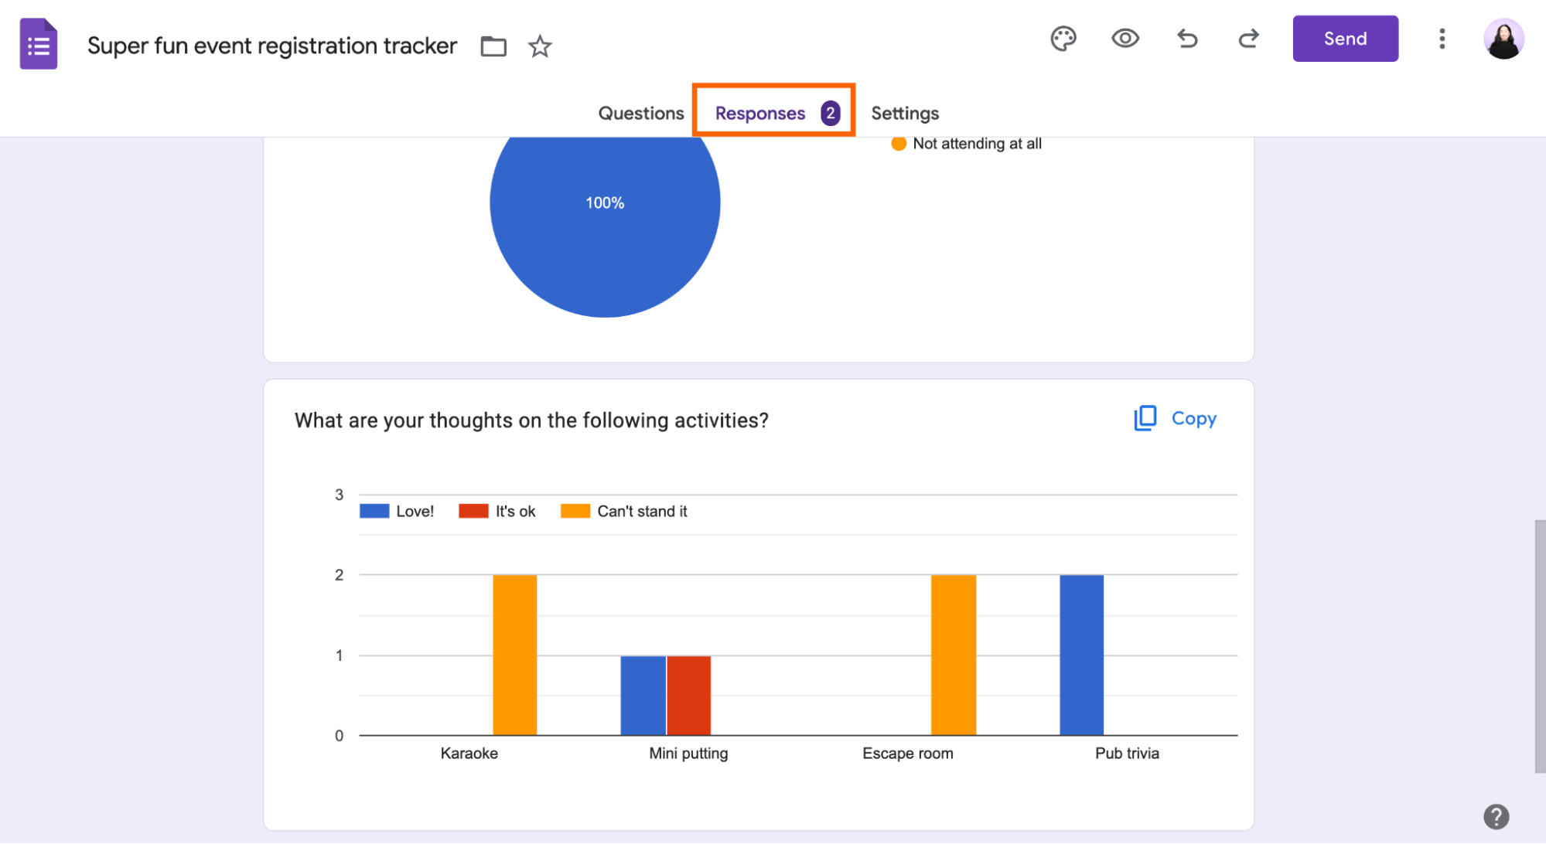Click the form title text
The height and width of the screenshot is (844, 1546).
[271, 46]
